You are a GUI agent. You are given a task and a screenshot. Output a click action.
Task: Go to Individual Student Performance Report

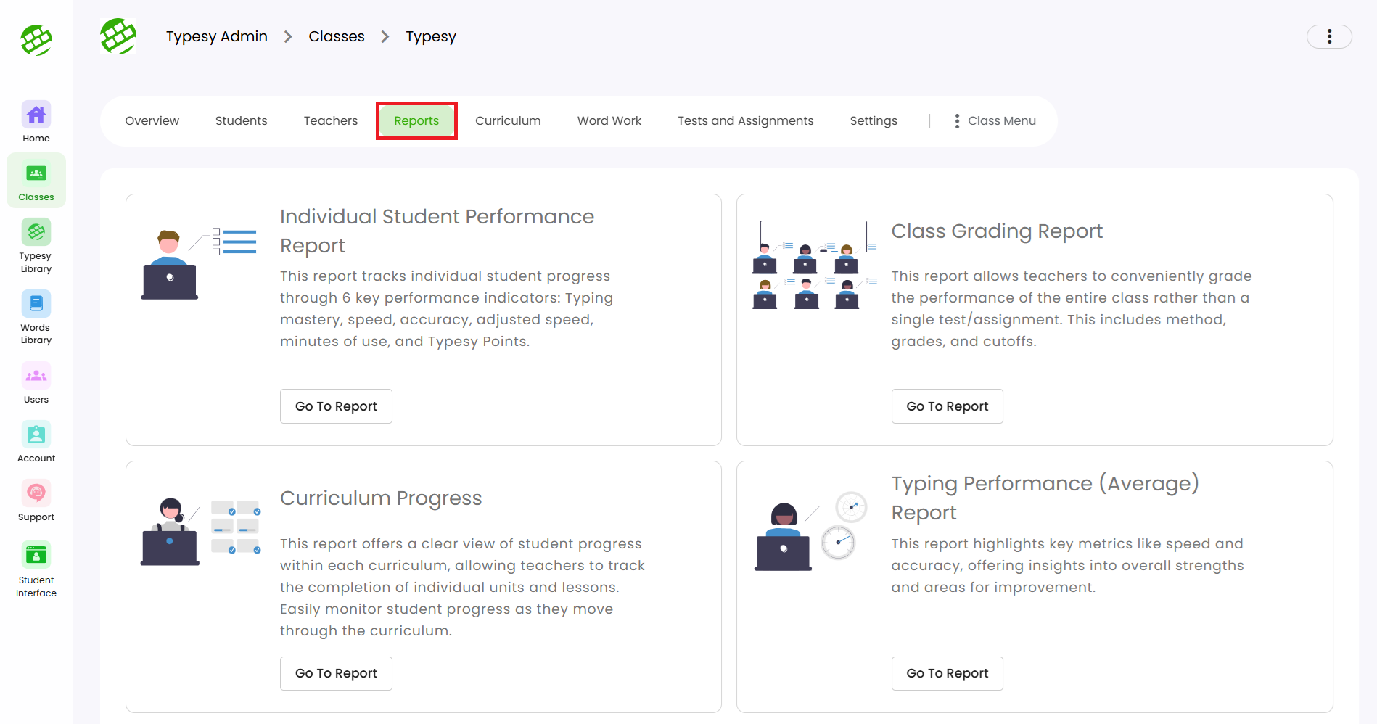point(336,406)
